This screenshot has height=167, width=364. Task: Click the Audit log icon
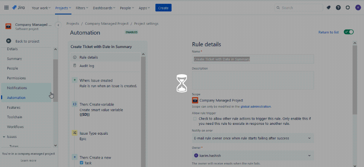75,65
